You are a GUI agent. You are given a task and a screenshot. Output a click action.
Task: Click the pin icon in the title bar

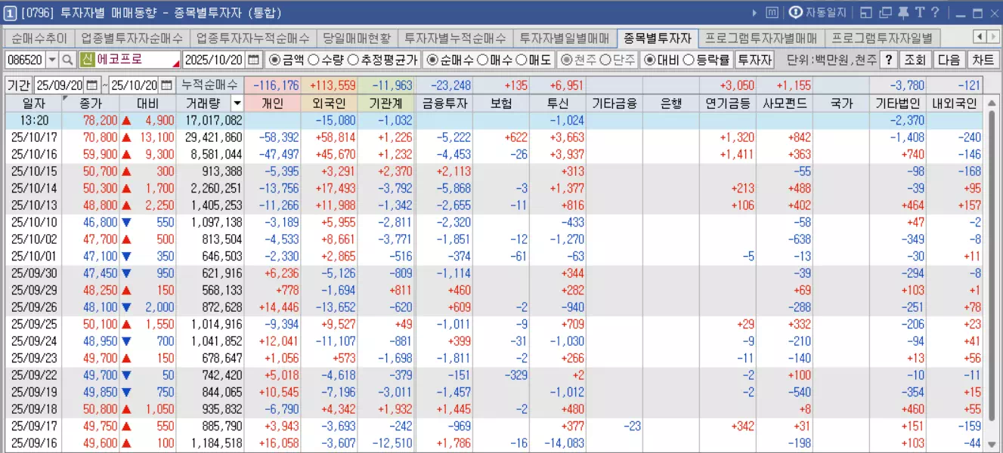click(x=904, y=12)
